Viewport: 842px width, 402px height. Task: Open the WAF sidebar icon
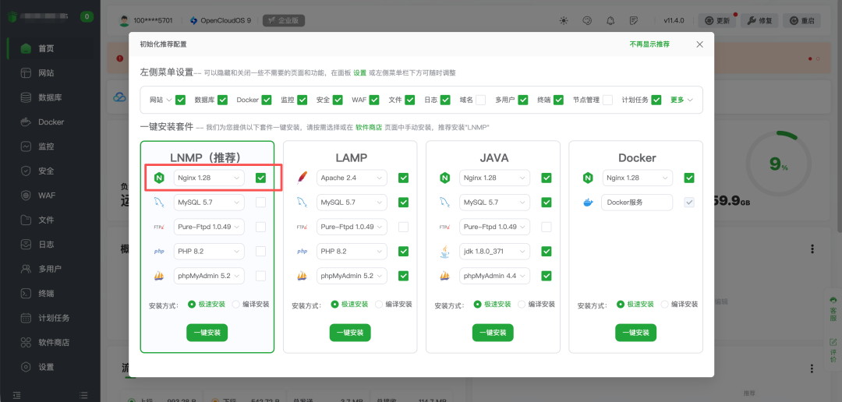point(26,196)
